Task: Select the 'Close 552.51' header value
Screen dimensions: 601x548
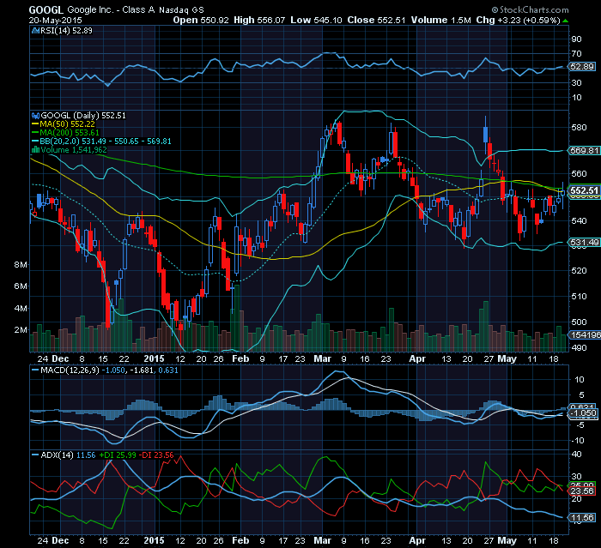Action: click(x=376, y=21)
